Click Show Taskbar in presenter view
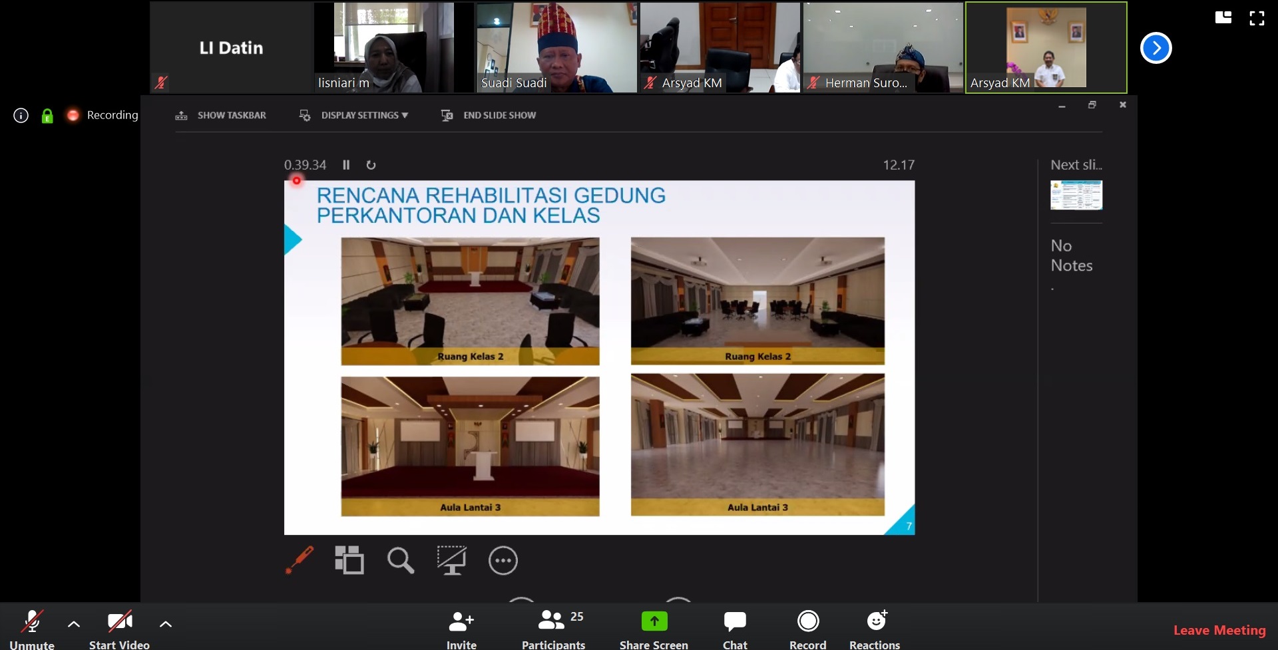1278x650 pixels. pyautogui.click(x=221, y=116)
